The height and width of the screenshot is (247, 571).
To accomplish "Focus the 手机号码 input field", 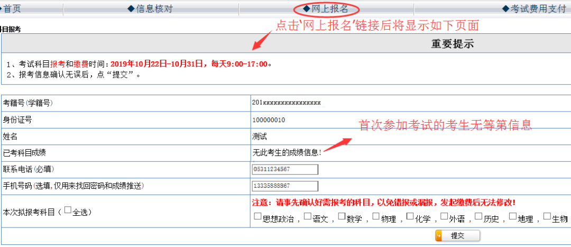I will pos(285,186).
